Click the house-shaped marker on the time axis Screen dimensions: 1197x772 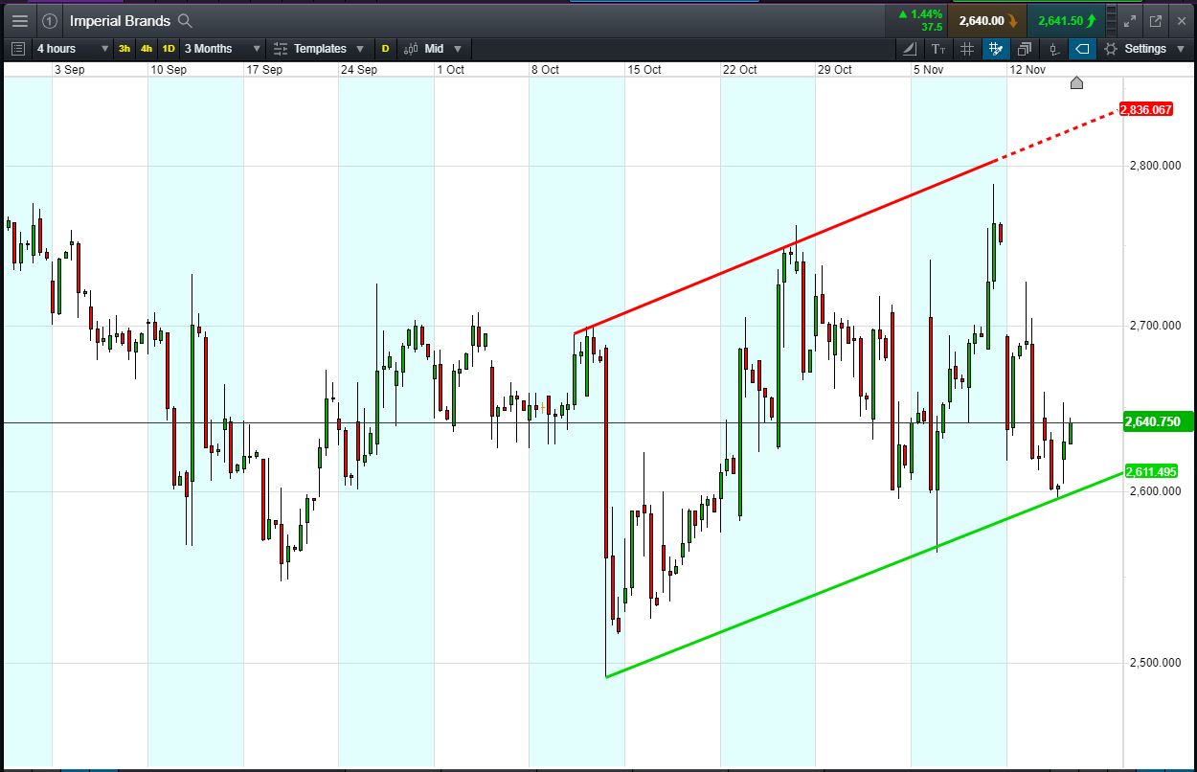tap(1076, 82)
